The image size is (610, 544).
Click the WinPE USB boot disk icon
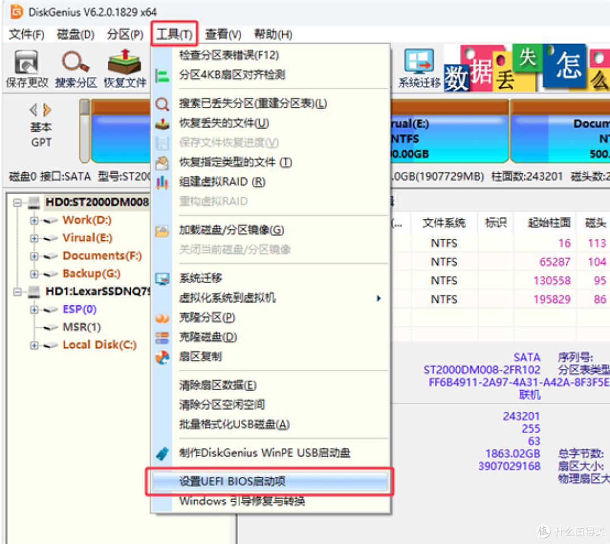coord(162,453)
